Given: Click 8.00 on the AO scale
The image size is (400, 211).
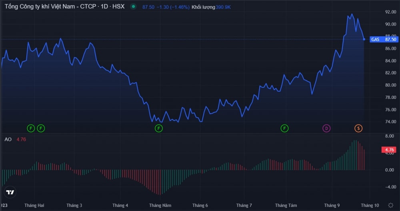Looking at the screenshot, I should (390, 136).
